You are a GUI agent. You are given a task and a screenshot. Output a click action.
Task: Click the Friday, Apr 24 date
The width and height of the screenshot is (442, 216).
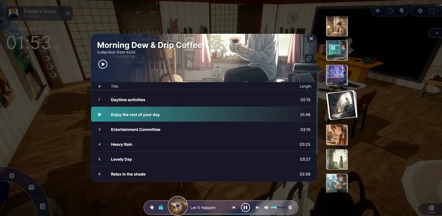tap(29, 29)
